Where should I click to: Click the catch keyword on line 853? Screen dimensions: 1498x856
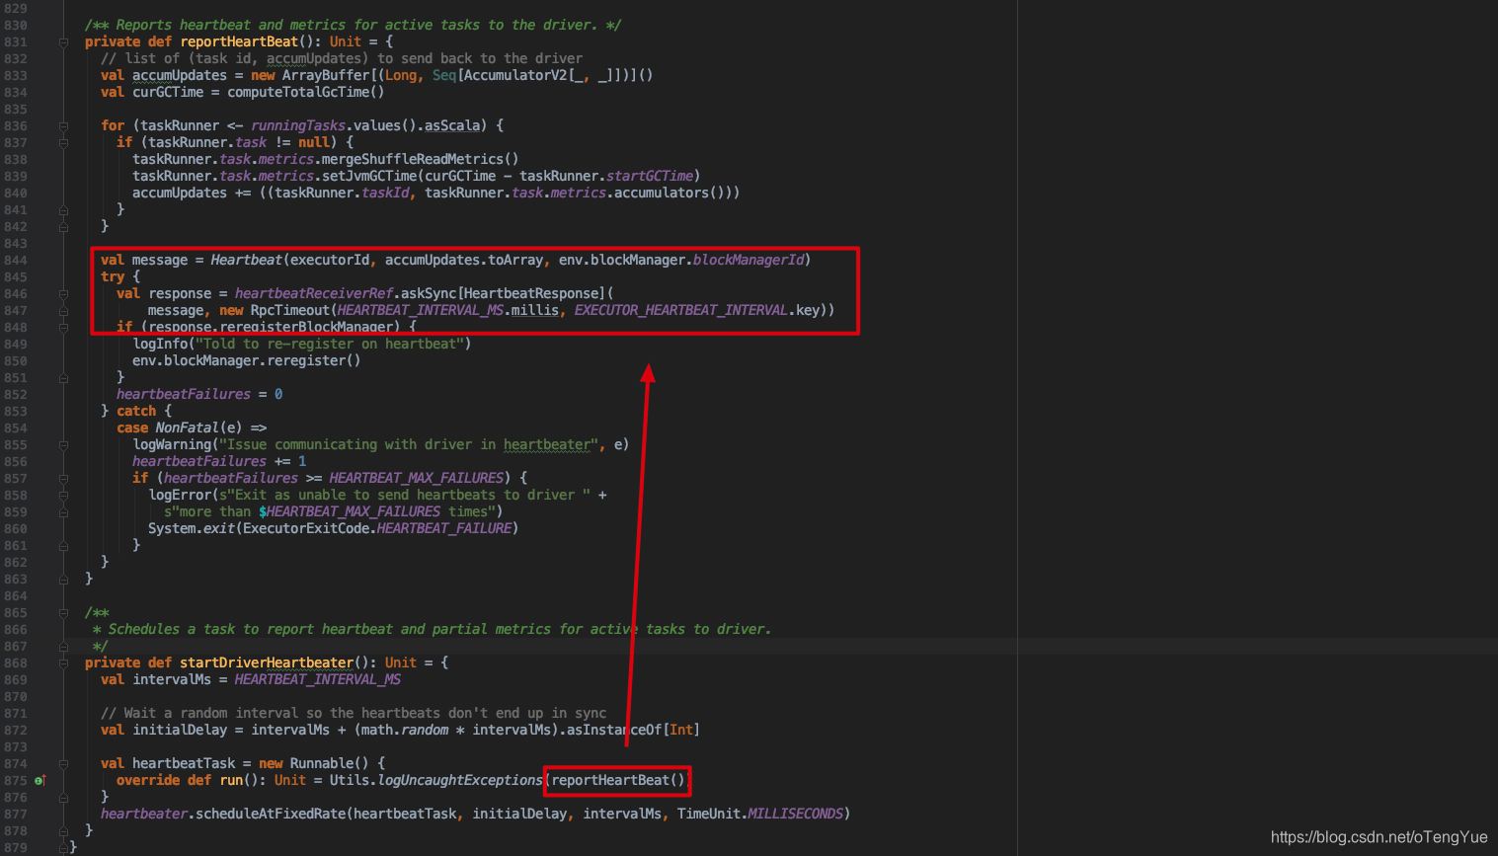[136, 411]
